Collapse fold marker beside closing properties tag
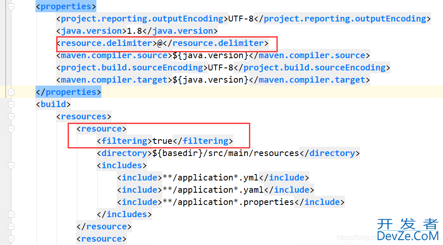This screenshot has height=245, width=443. [11, 92]
